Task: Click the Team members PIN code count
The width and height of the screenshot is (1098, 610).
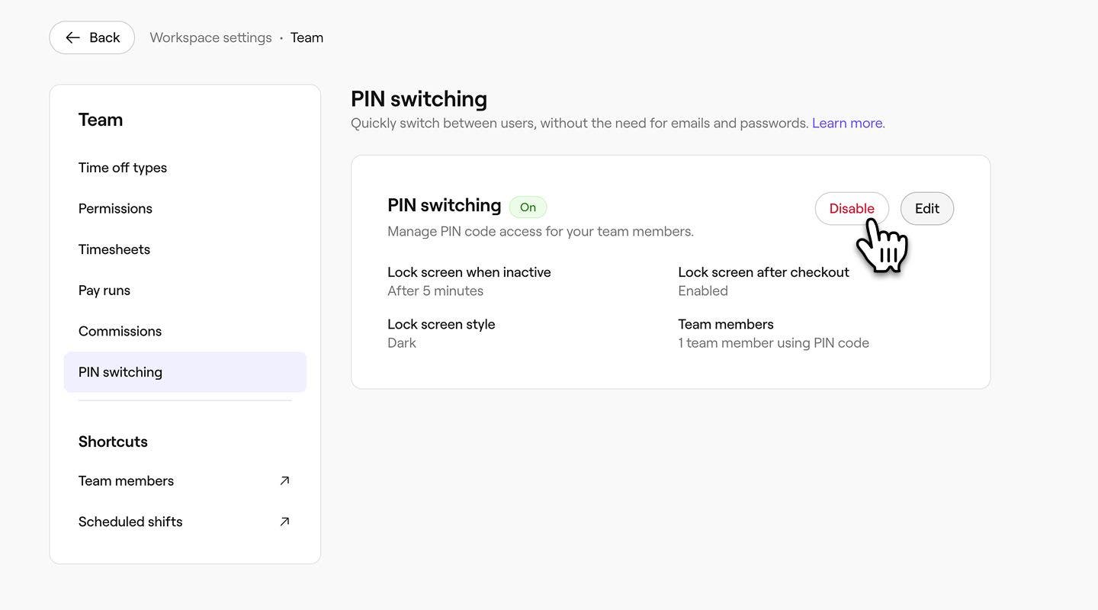Action: point(773,343)
